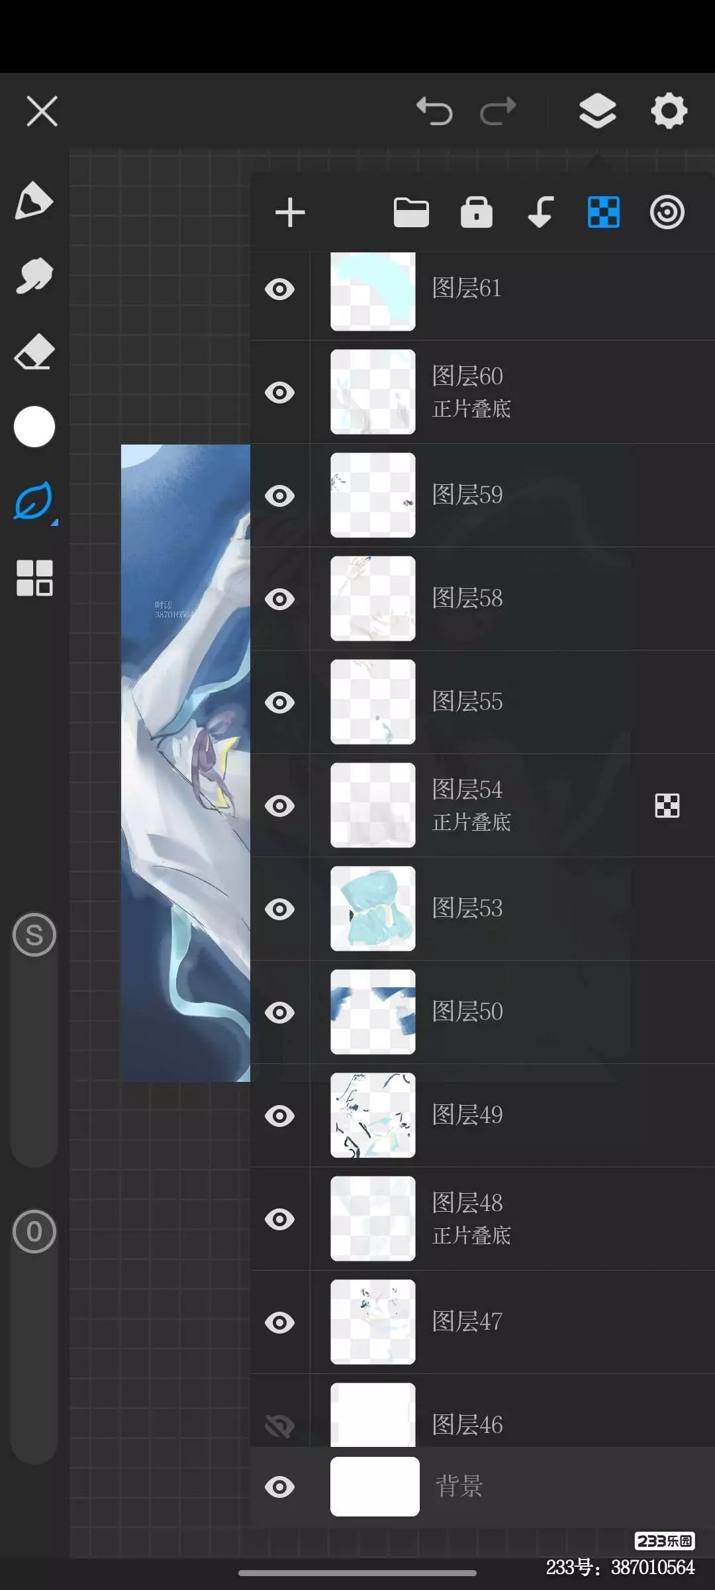Click the alpha lock badge on 图层54
Viewport: 715px width, 1590px height.
tap(667, 806)
